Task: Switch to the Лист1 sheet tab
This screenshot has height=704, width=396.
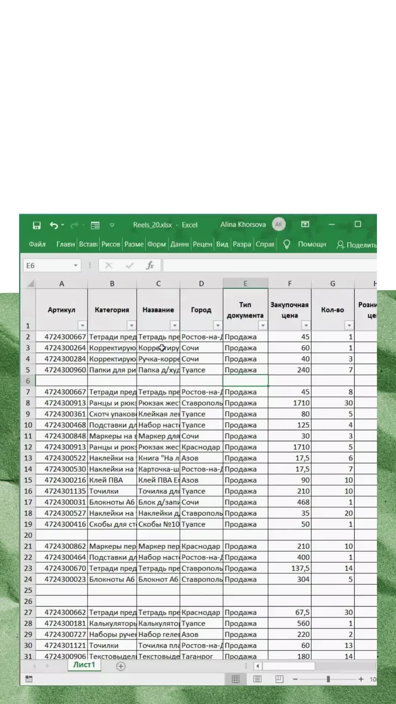Action: [x=84, y=665]
